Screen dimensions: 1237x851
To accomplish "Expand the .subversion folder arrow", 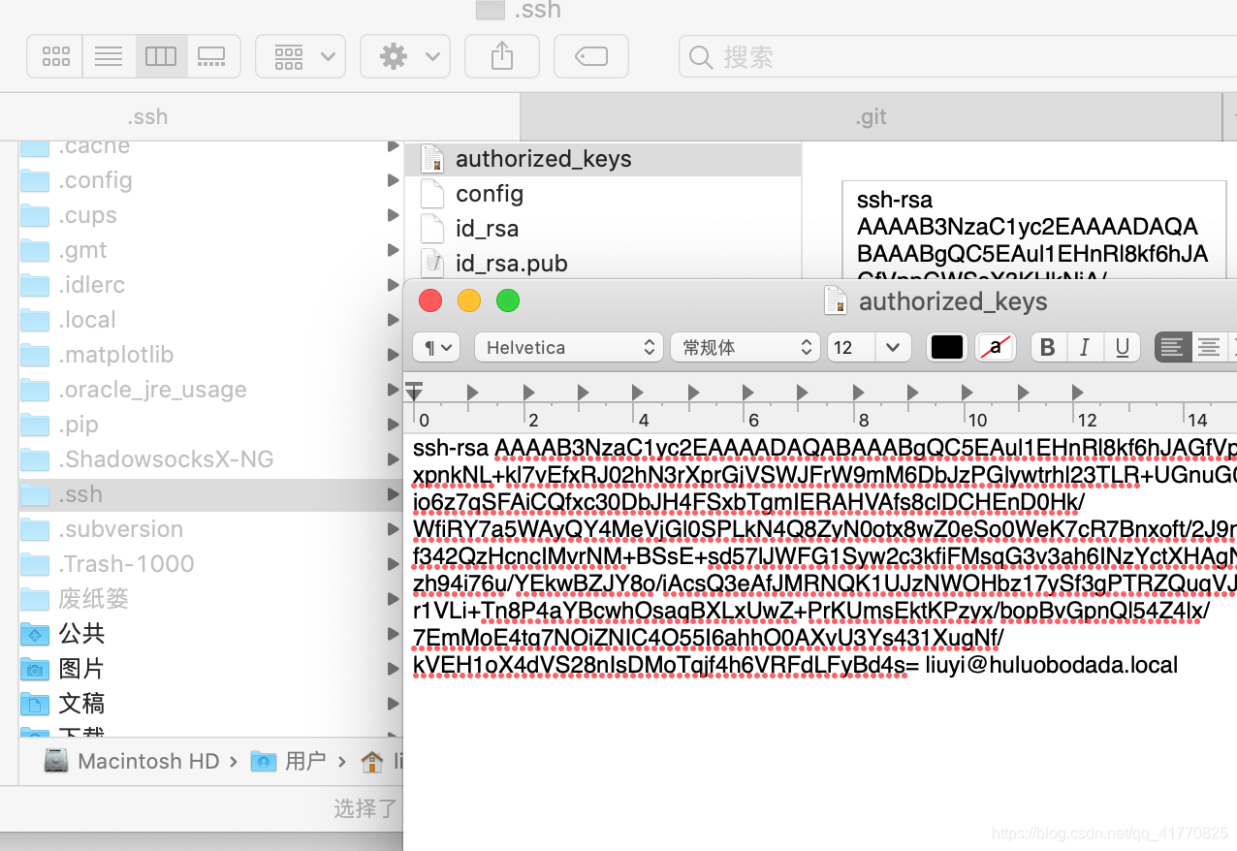I will click(393, 529).
